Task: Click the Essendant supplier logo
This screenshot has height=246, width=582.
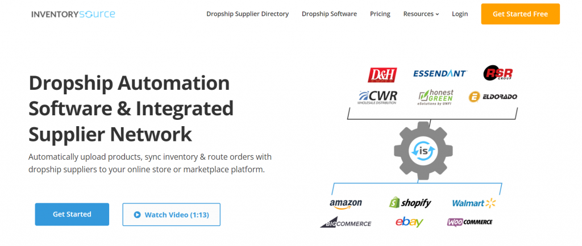Action: (x=440, y=73)
